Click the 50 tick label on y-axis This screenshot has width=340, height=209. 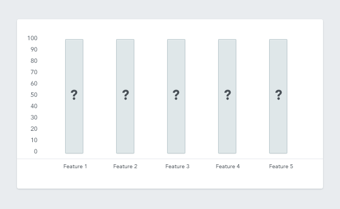34,95
